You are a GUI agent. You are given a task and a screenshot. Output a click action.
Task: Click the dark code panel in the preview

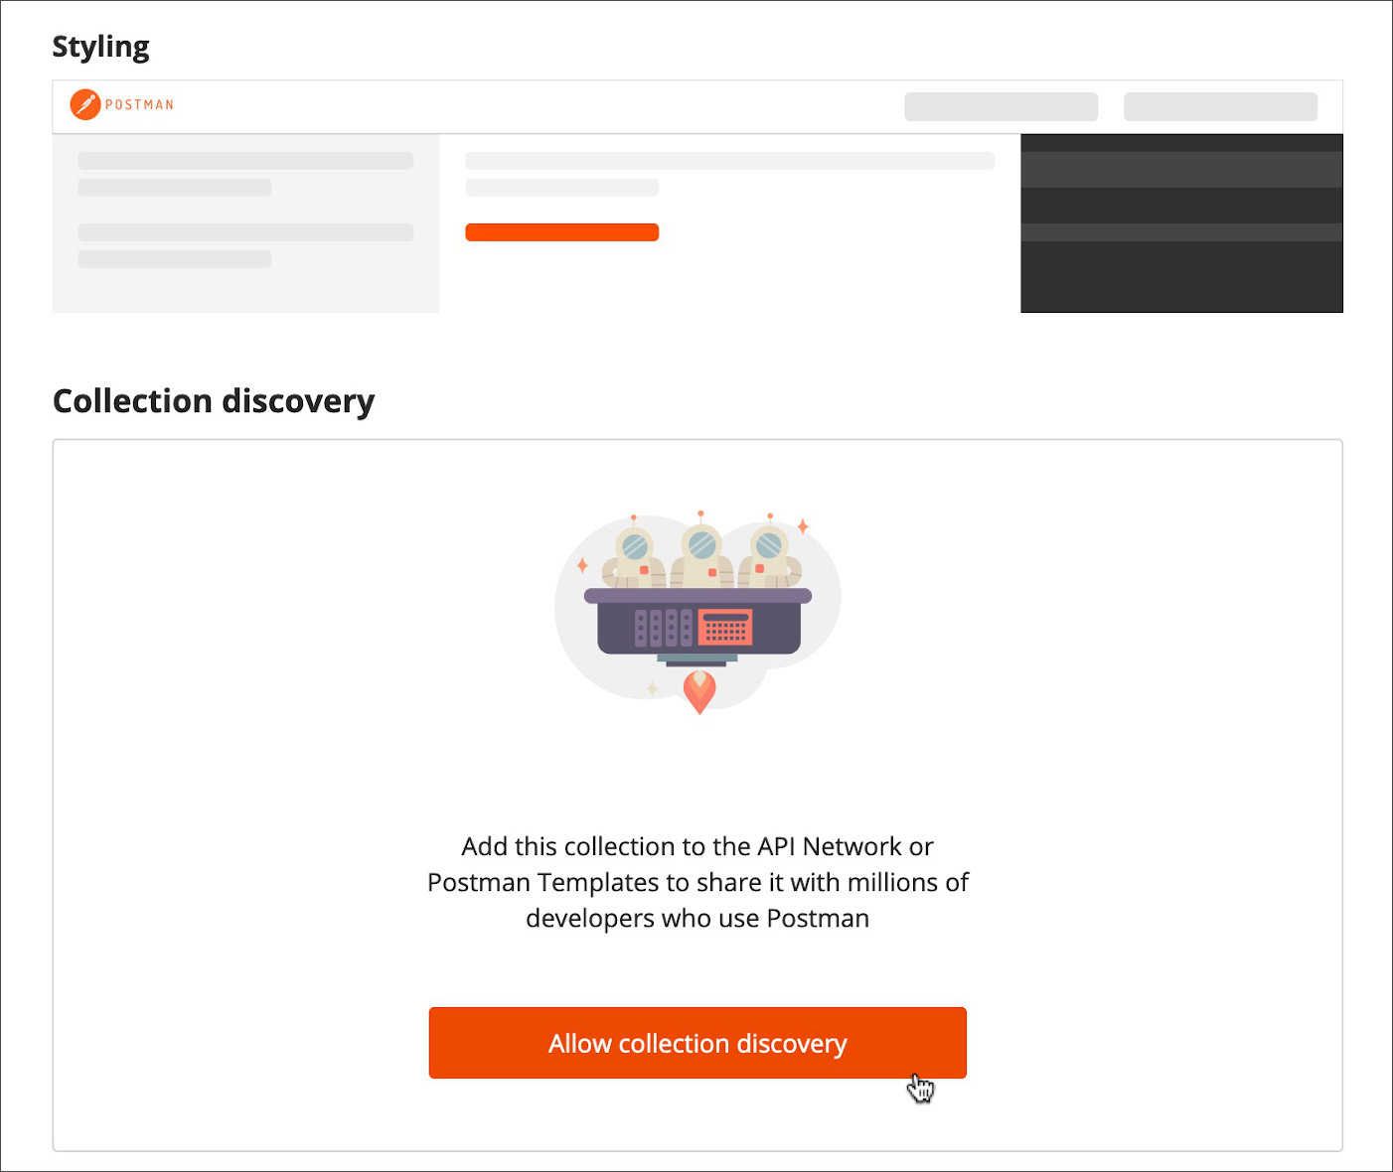click(x=1181, y=223)
